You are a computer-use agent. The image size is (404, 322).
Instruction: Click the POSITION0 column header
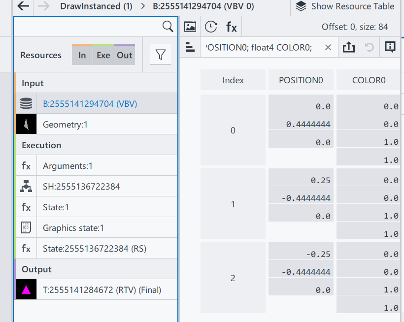coord(301,80)
